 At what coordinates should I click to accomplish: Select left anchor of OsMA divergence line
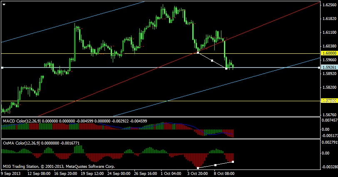click(198, 168)
